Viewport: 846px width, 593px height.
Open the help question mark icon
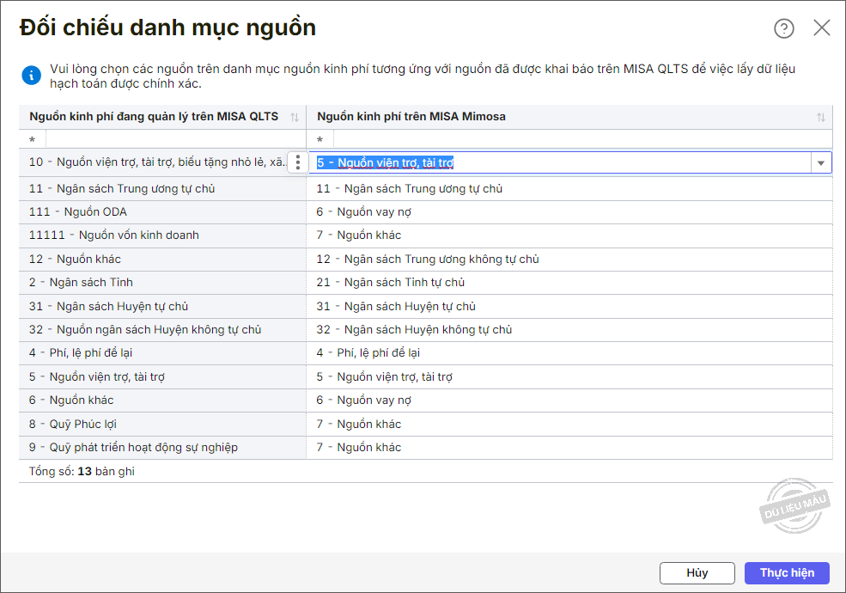pos(783,28)
